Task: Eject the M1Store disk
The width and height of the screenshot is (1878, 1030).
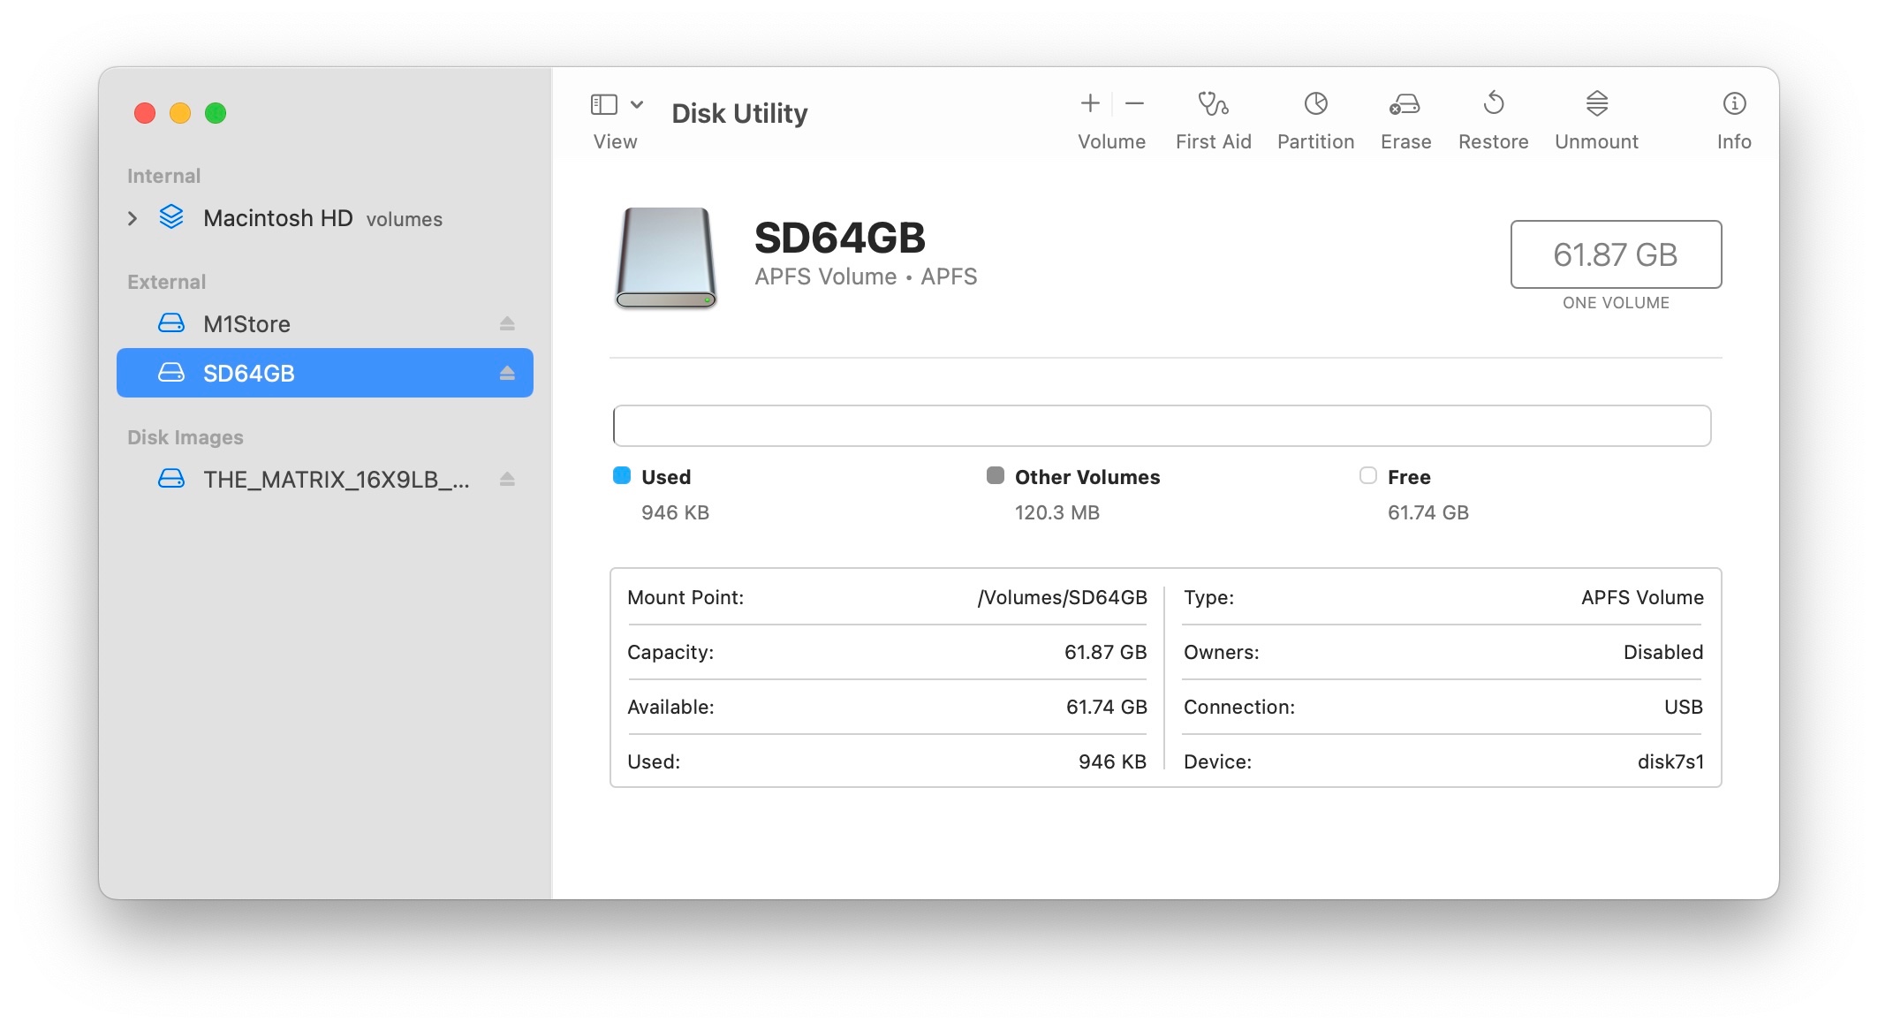Action: pos(507,324)
